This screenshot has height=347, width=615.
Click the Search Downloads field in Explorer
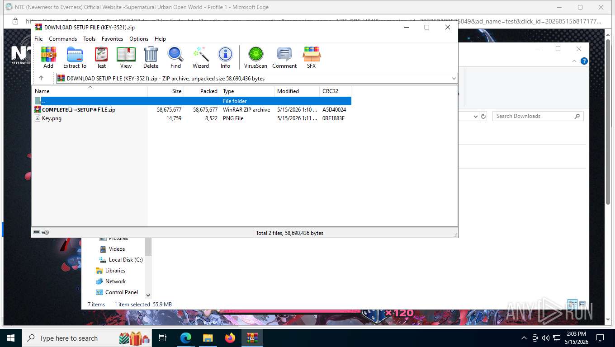pos(538,116)
